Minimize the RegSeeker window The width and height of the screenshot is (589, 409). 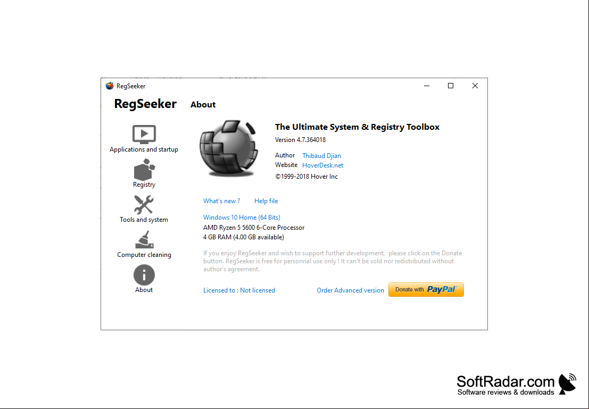point(427,86)
